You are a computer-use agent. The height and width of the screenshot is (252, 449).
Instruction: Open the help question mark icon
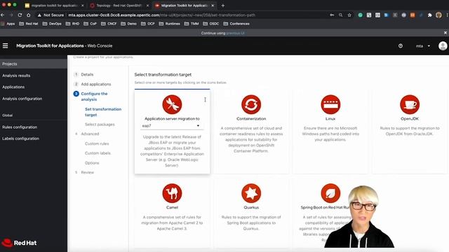pyautogui.click(x=401, y=45)
